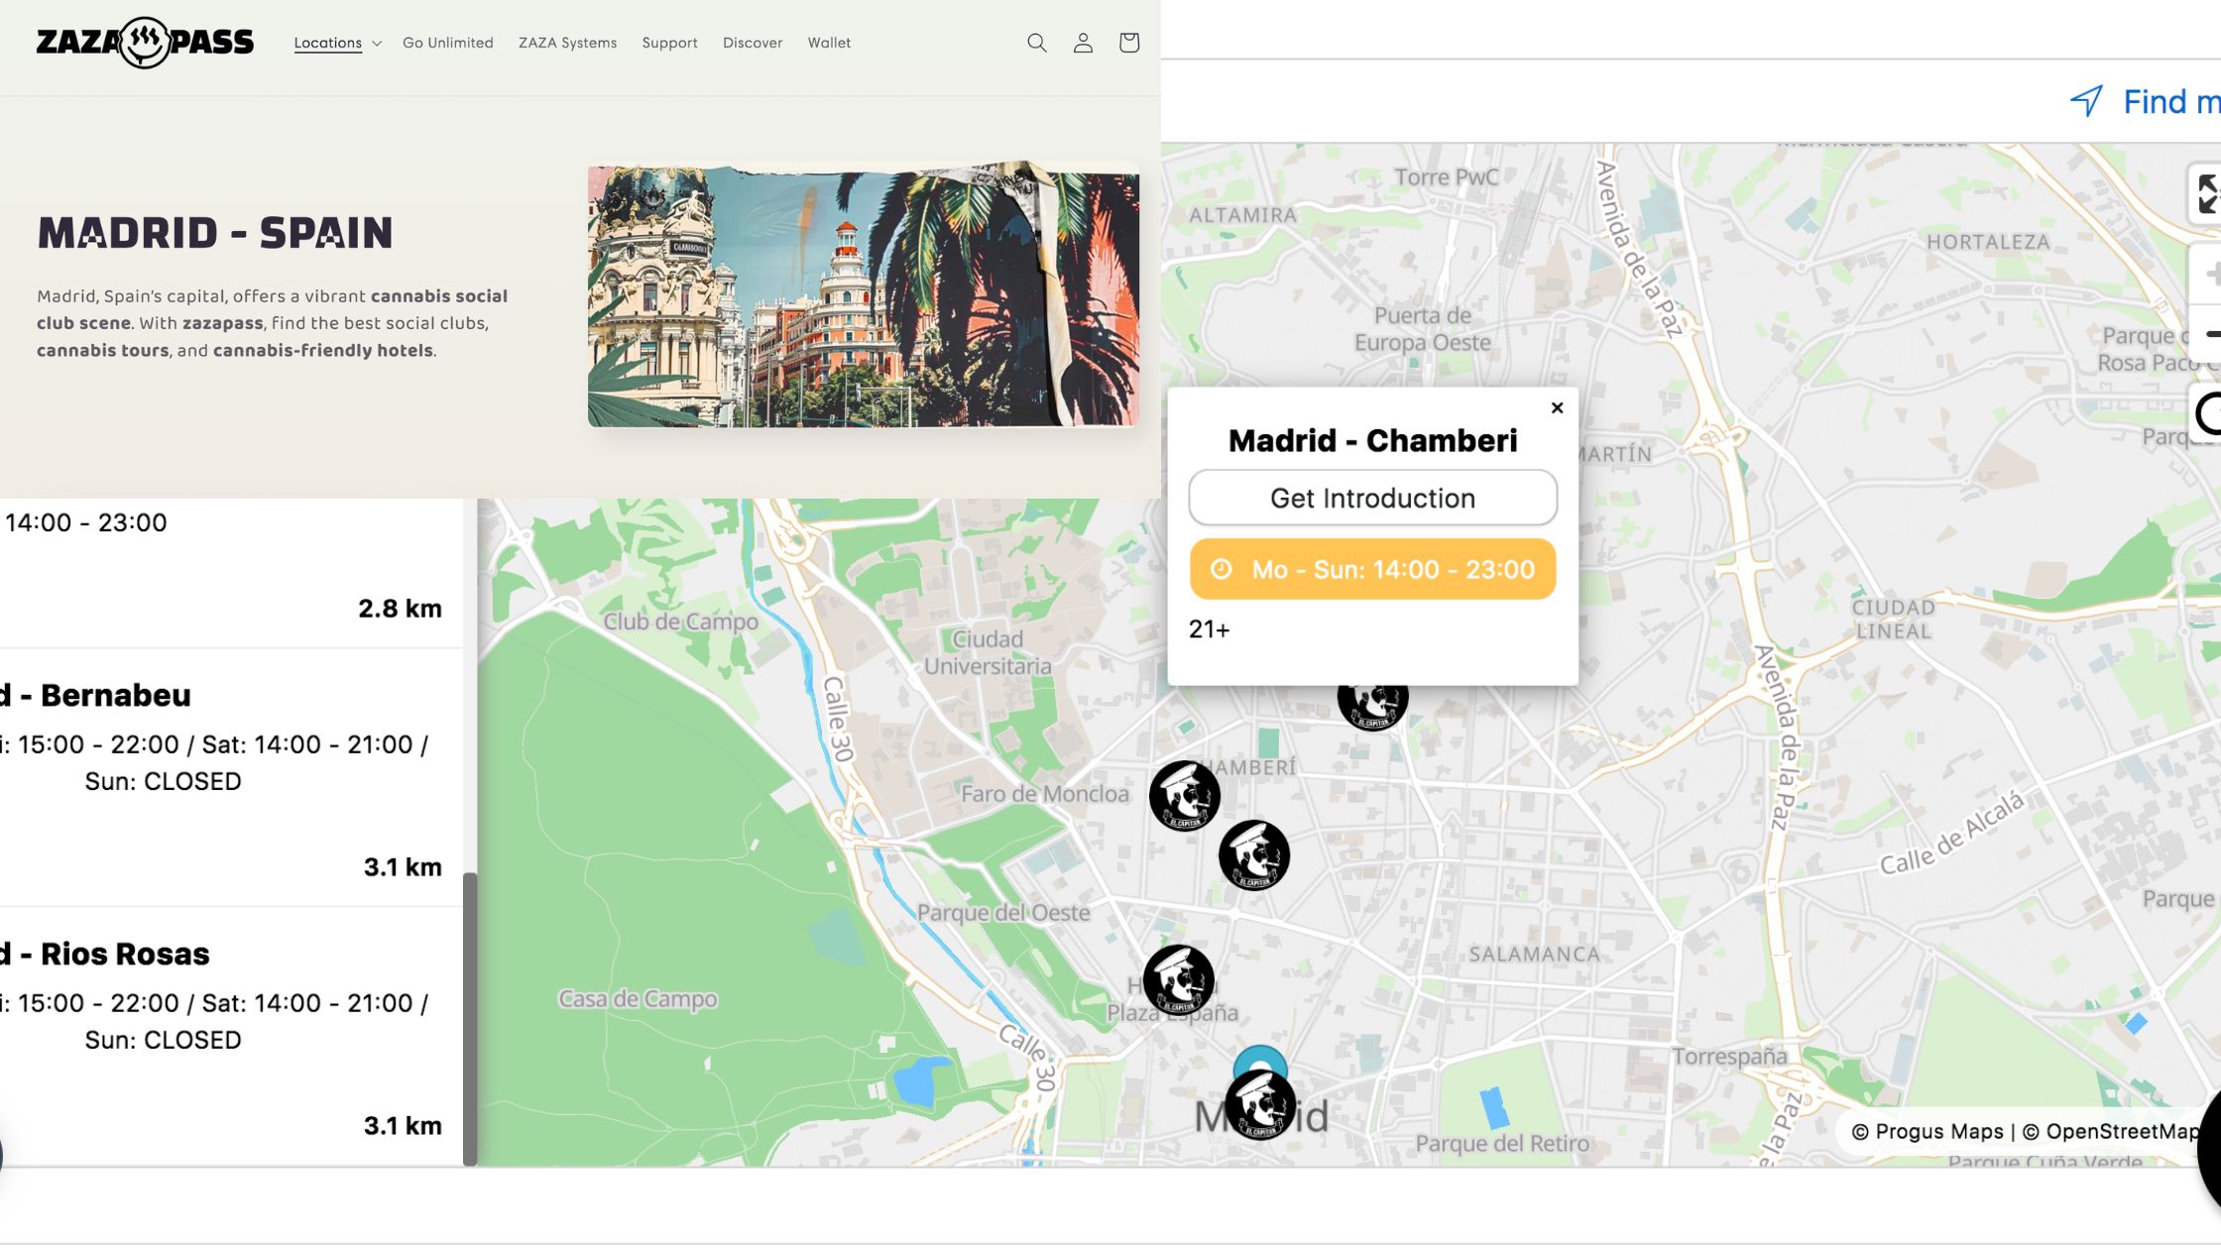Select the Rios Rosas location list entry
The width and height of the screenshot is (2221, 1249).
[231, 1036]
